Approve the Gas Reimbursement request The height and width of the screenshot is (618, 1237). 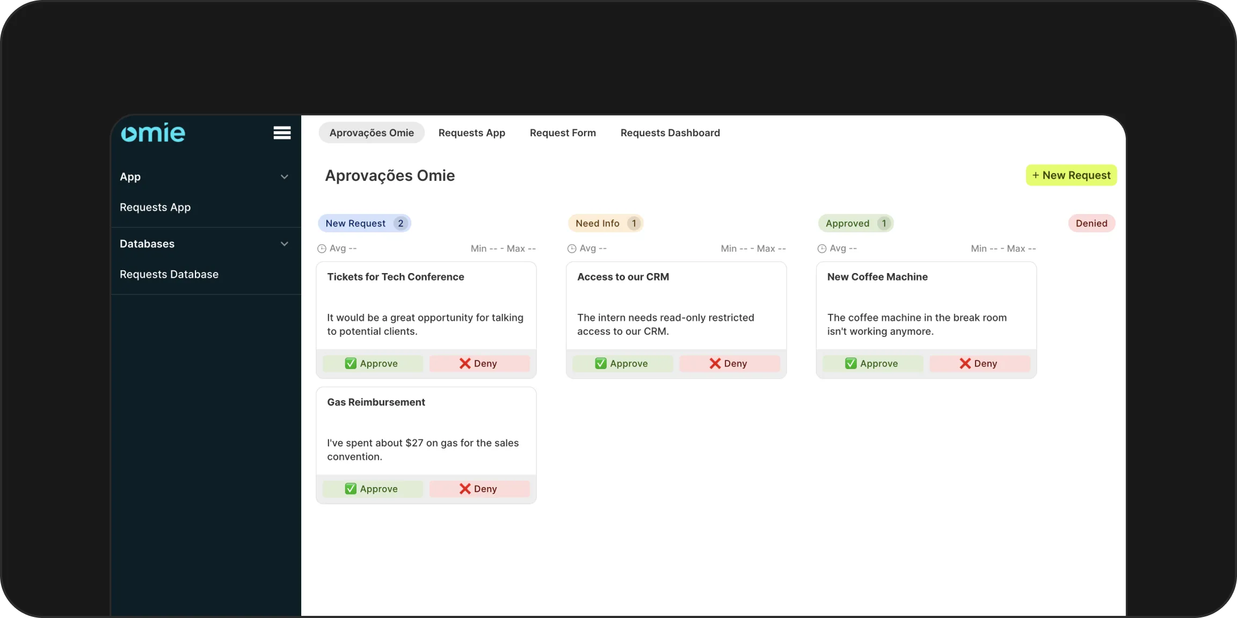(373, 489)
